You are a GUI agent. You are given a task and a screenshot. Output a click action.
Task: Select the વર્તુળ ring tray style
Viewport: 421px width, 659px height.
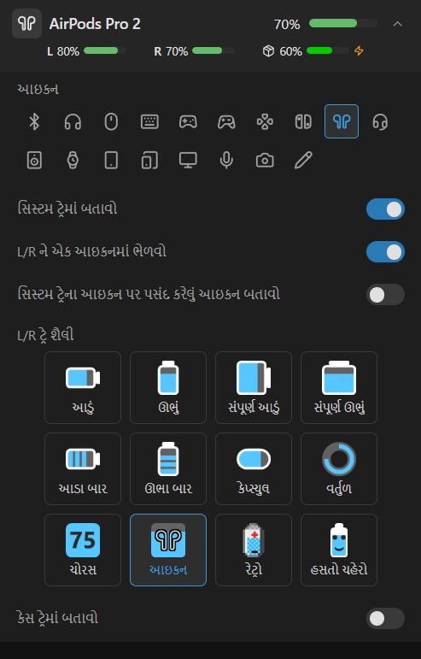[x=339, y=468]
